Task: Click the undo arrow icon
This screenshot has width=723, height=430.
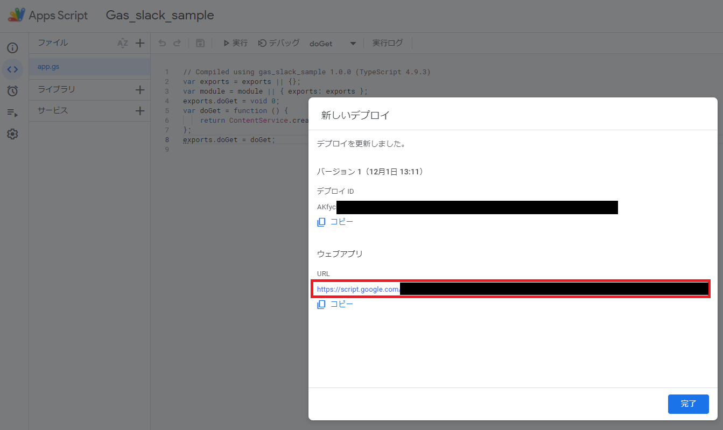Action: pos(162,43)
